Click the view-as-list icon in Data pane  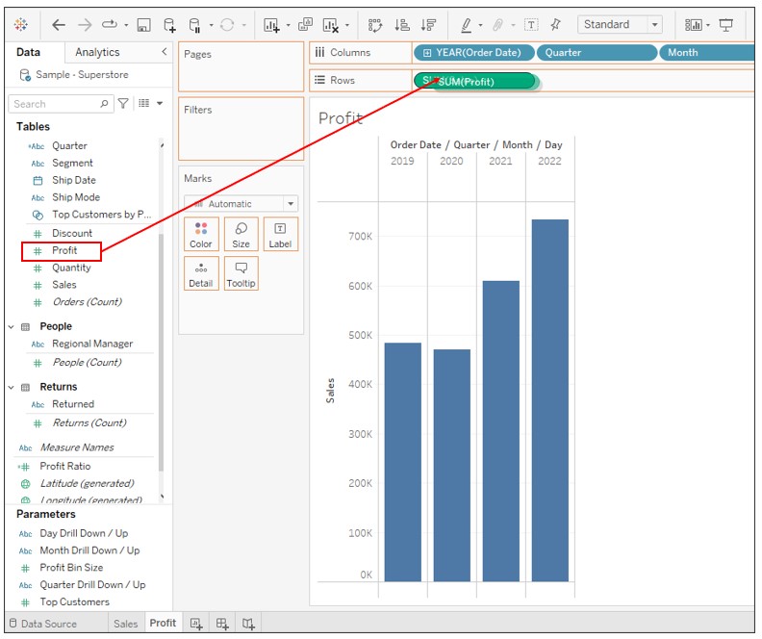(144, 103)
